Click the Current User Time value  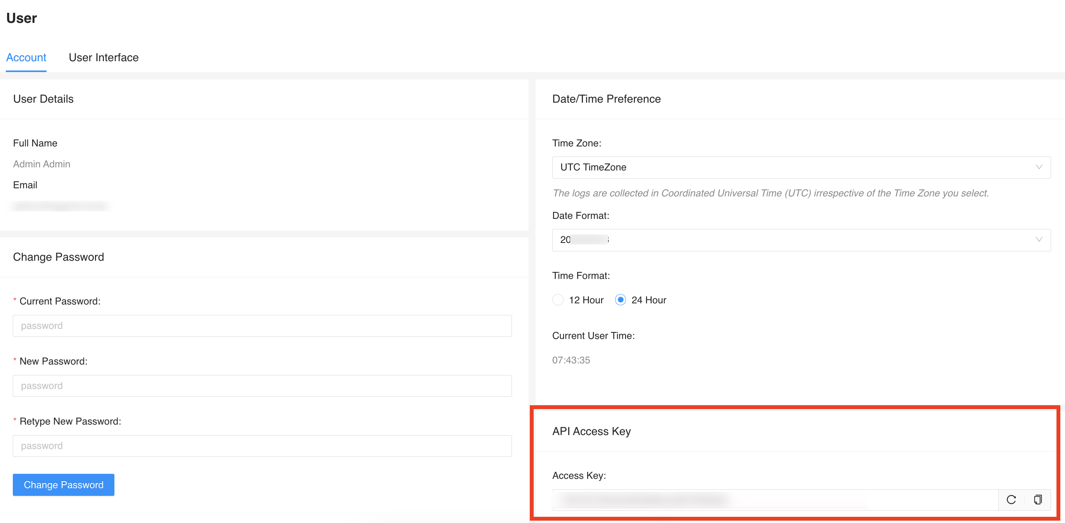point(571,360)
